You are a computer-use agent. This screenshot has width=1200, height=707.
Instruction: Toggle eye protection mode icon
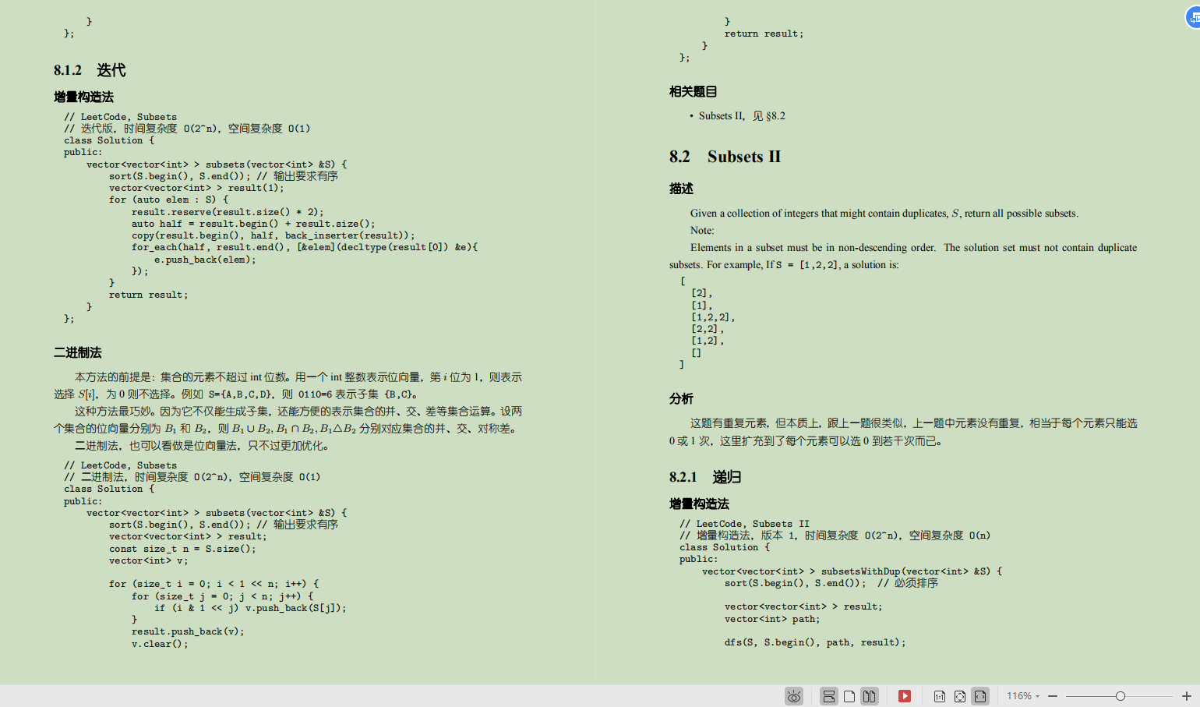coord(794,696)
